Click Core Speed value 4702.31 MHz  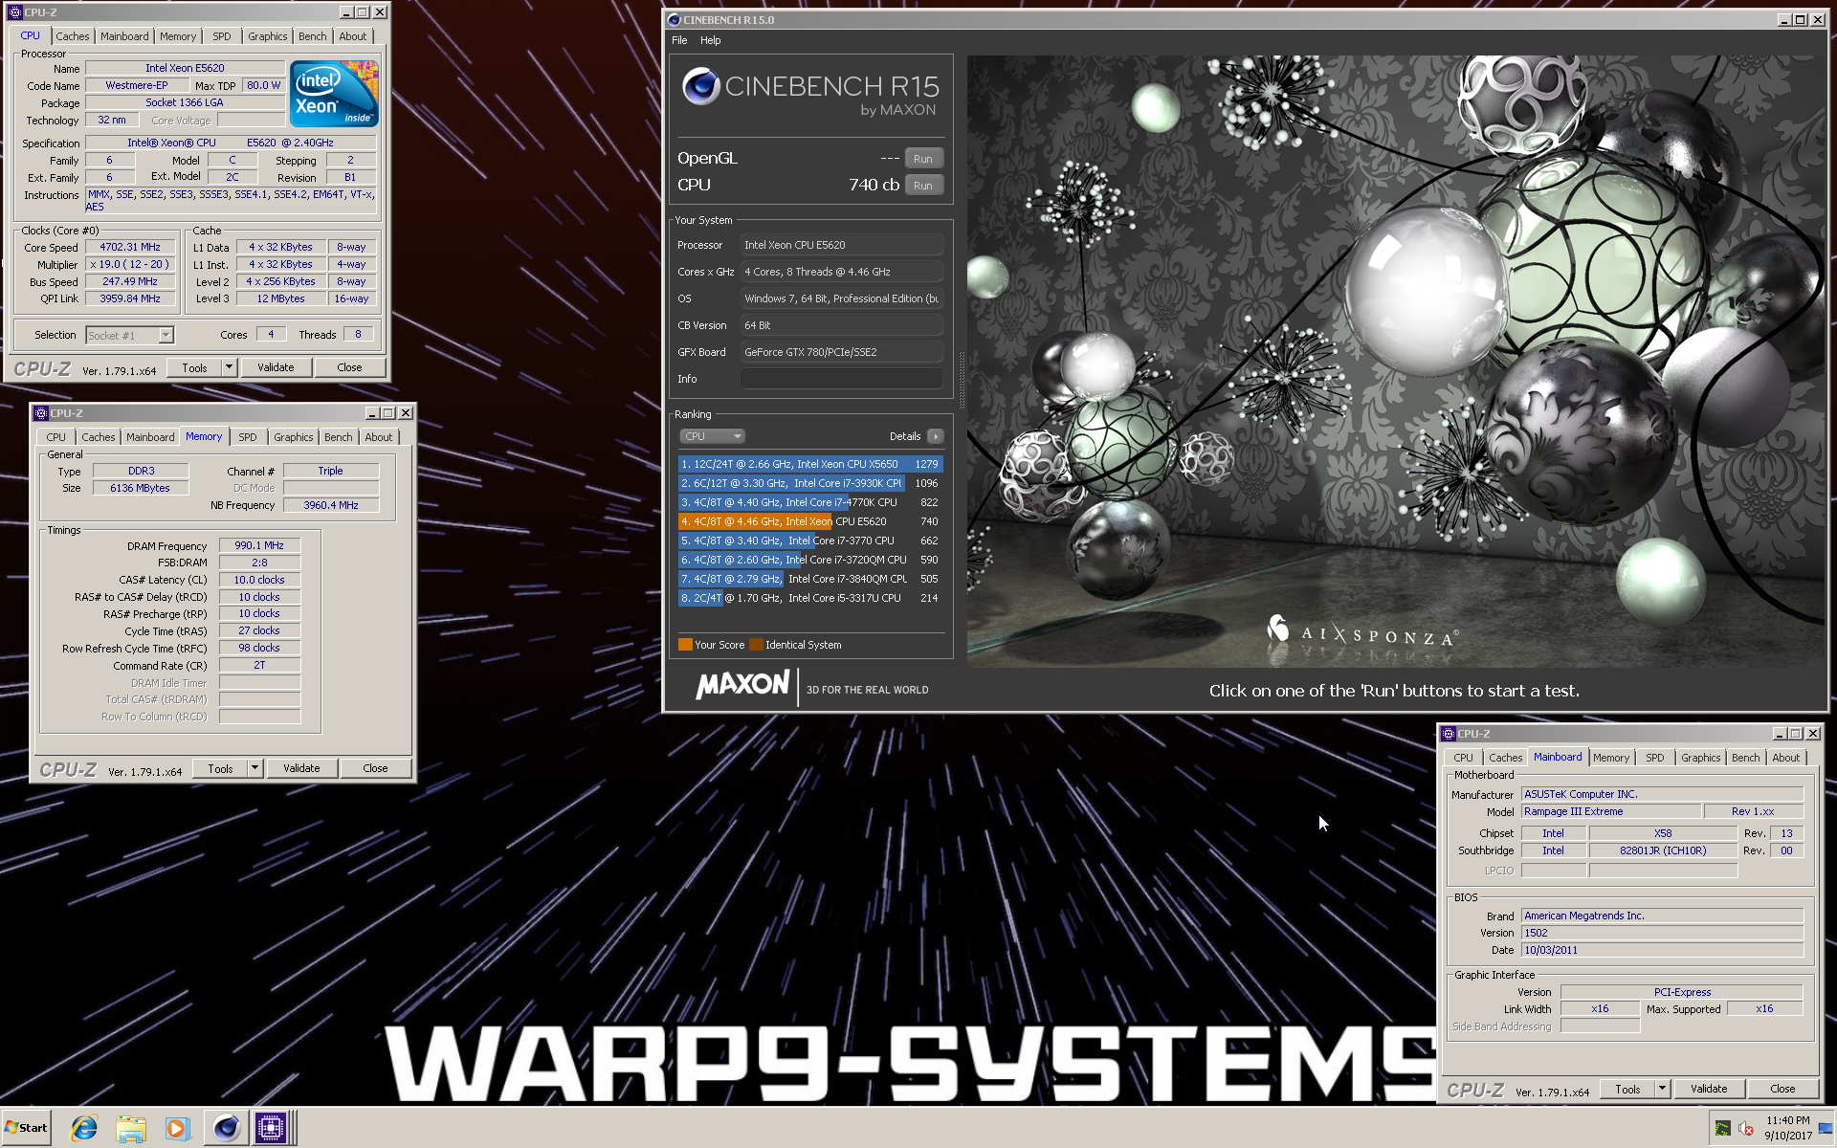[x=130, y=247]
